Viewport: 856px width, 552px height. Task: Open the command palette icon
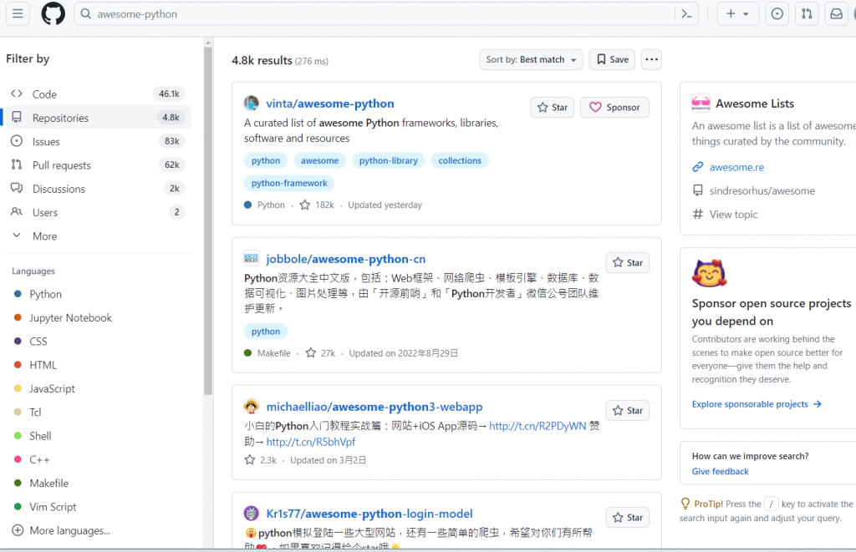[x=687, y=14]
